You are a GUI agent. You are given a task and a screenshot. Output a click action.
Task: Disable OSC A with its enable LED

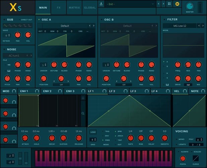point(39,19)
